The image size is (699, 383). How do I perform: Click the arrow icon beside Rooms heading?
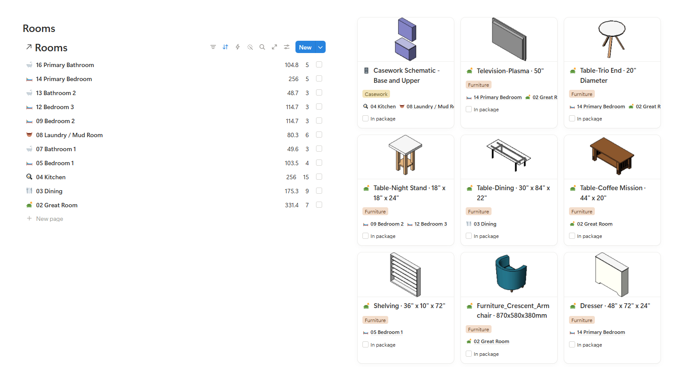click(x=29, y=47)
